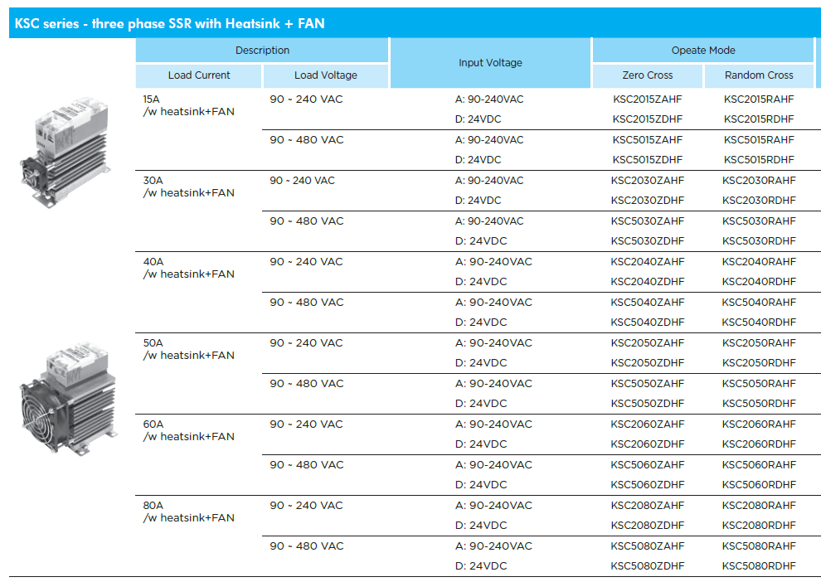Click the Opeate Mode header
The height and width of the screenshot is (582, 821).
tap(703, 51)
